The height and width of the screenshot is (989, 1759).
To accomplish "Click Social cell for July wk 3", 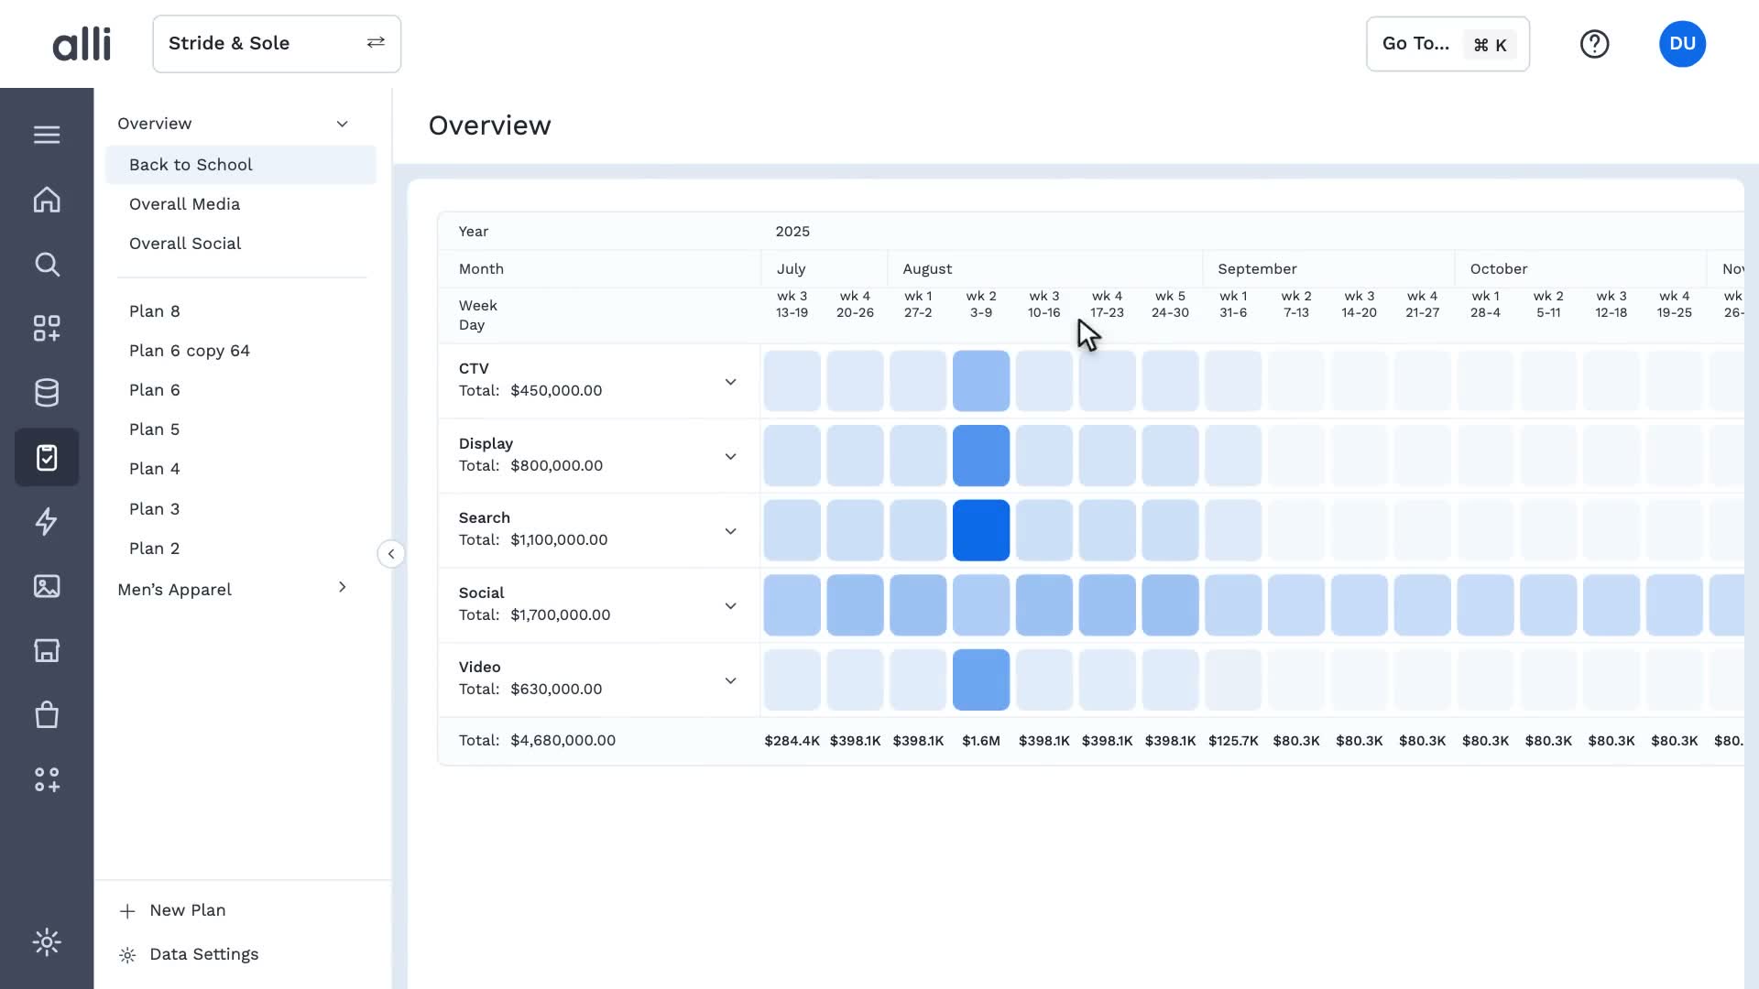I will point(792,605).
